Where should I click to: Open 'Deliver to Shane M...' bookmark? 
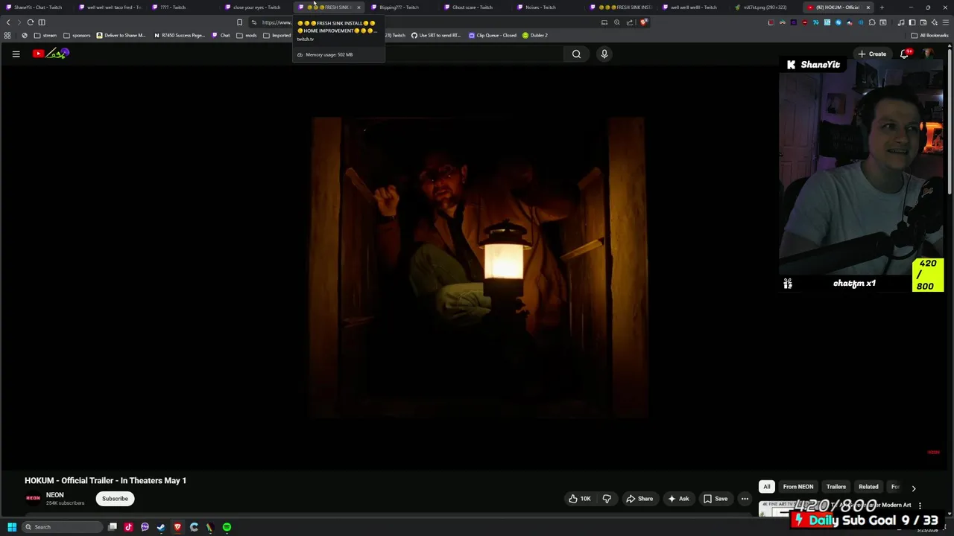[121, 35]
